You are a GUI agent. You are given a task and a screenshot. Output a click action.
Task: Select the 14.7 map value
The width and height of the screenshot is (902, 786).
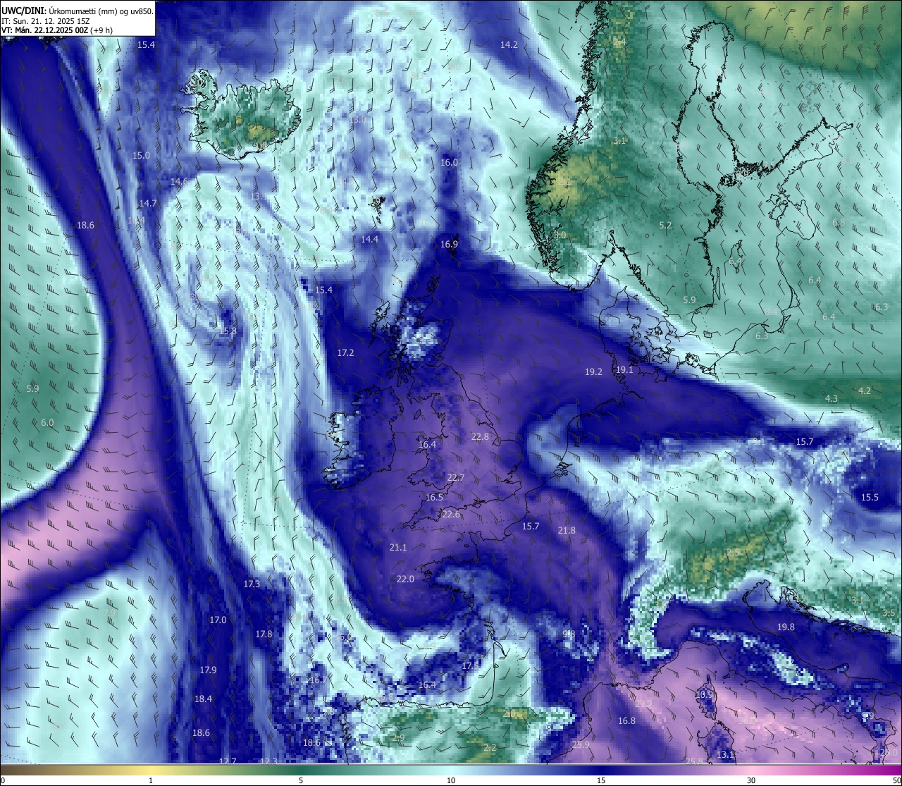(x=148, y=203)
